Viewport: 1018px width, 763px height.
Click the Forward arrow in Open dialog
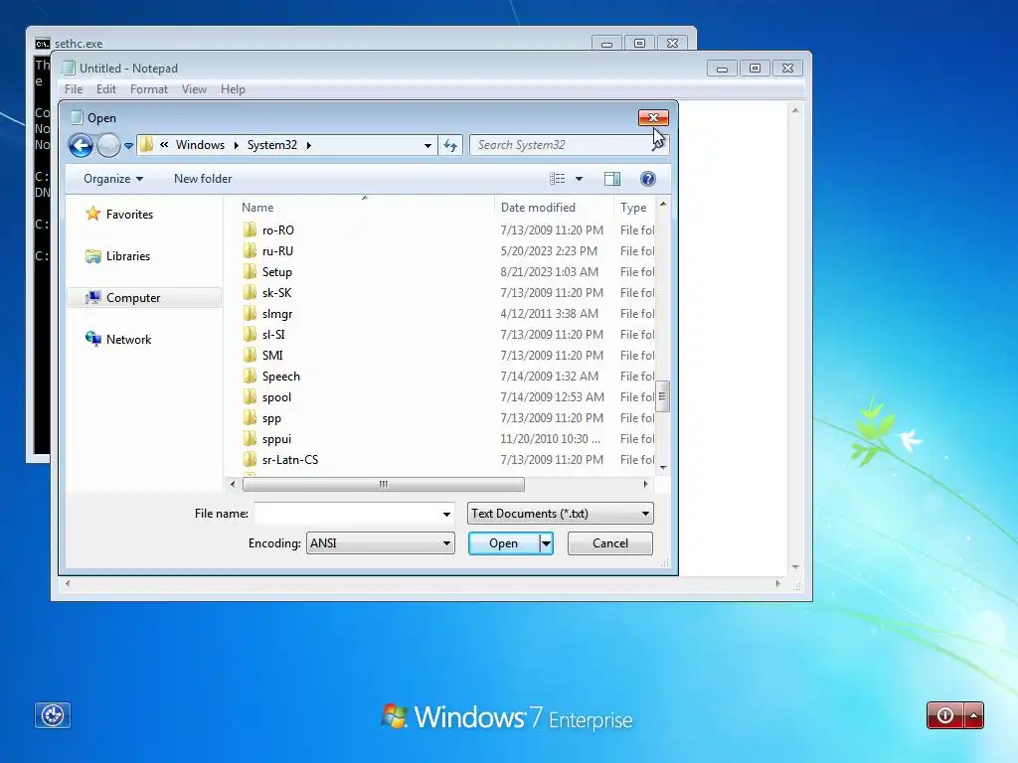coord(108,145)
